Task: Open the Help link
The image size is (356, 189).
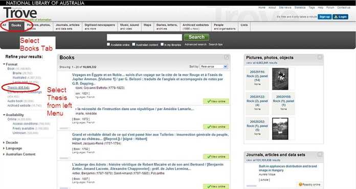Action: [320, 8]
